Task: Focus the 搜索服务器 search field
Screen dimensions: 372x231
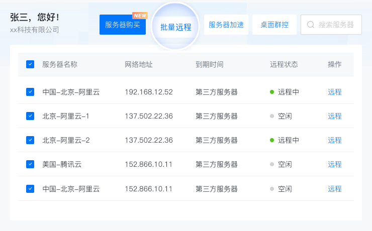Action: (x=331, y=25)
